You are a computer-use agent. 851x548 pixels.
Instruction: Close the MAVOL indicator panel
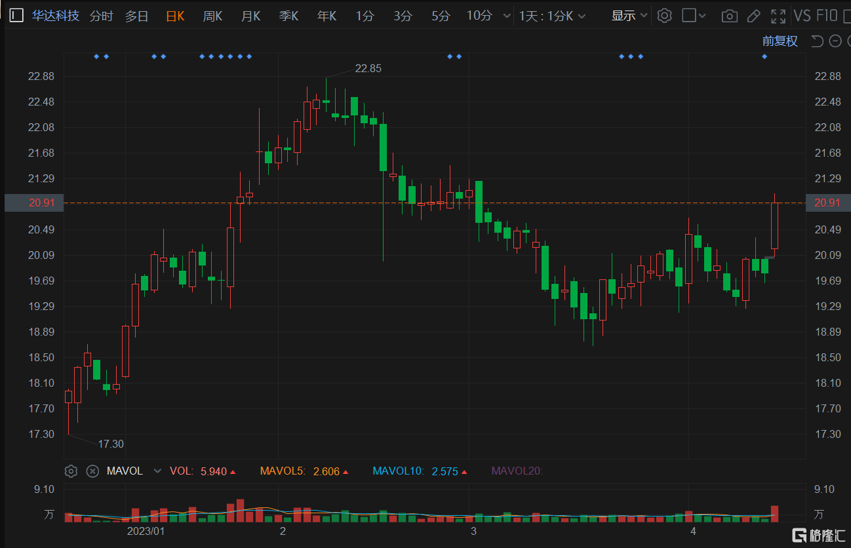point(92,471)
